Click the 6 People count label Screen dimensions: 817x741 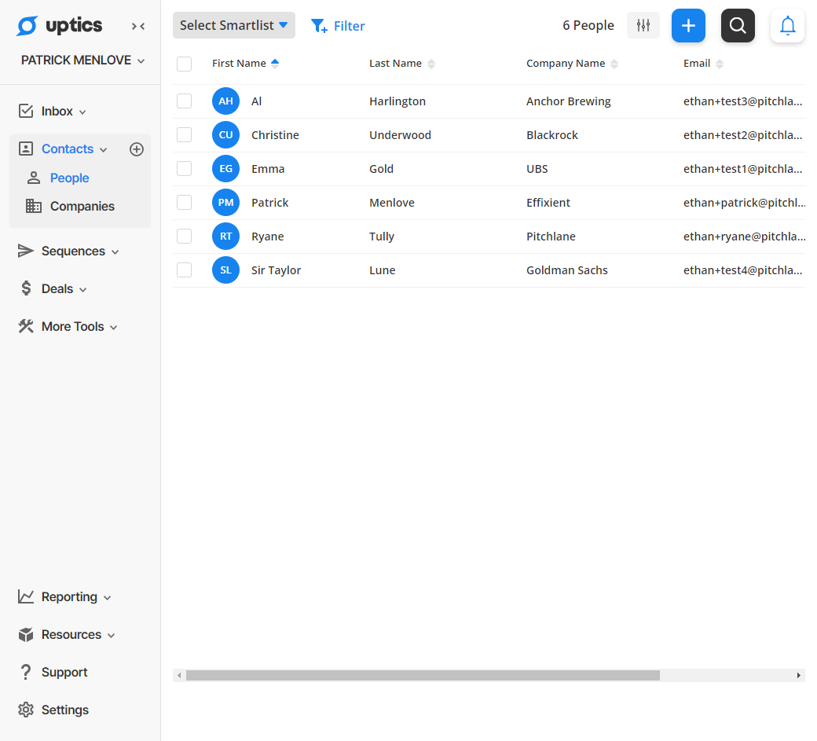click(588, 25)
